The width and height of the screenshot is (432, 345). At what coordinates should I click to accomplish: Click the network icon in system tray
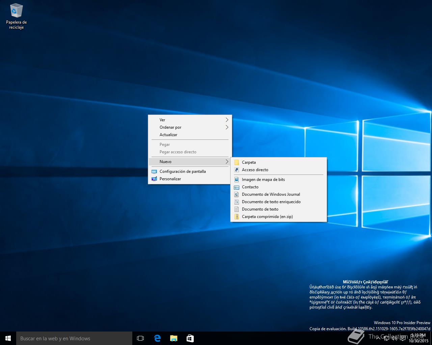click(386, 338)
